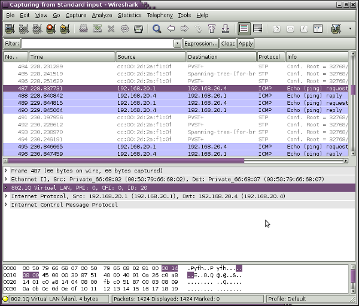Open a capture file toolbar icon
359x306 pixels.
tap(84, 29)
